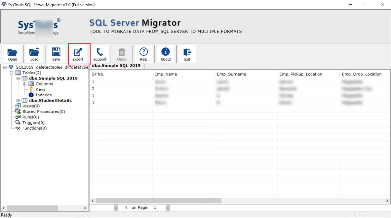Screen dimensions: 391x218
Task: Click data grid scroll left arrow
Action: coord(93,201)
